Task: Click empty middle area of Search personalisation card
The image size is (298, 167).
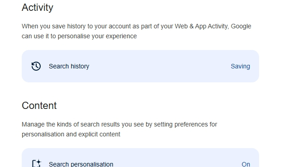Action: 177,163
